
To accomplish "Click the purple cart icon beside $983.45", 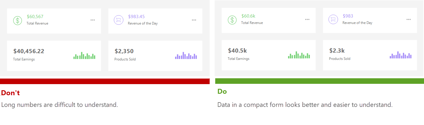I will [x=118, y=20].
